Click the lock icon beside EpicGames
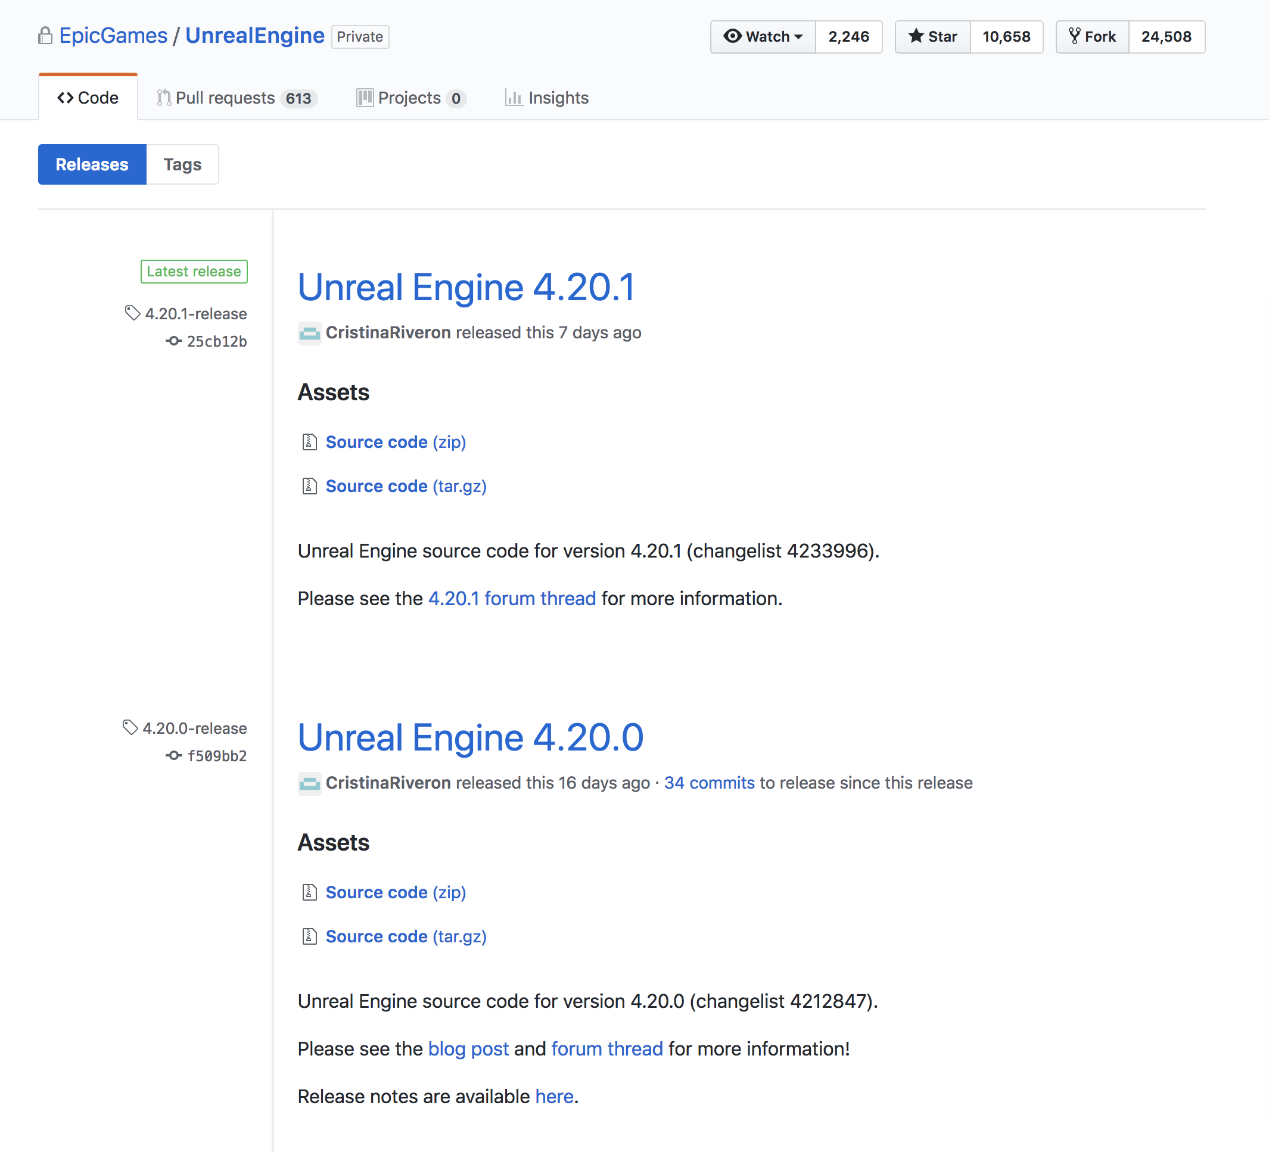Viewport: 1269px width, 1152px height. [x=45, y=36]
